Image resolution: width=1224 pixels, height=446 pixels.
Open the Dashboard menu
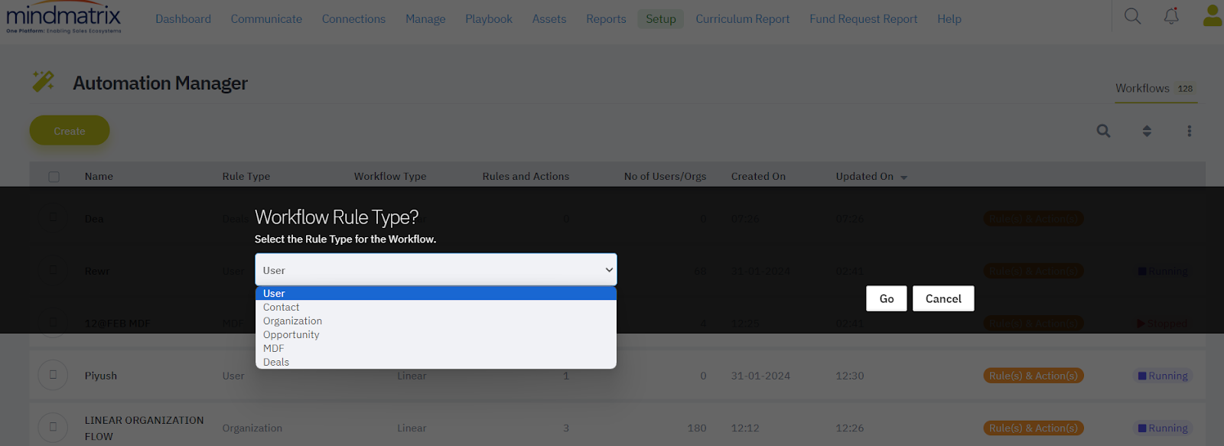click(x=183, y=18)
